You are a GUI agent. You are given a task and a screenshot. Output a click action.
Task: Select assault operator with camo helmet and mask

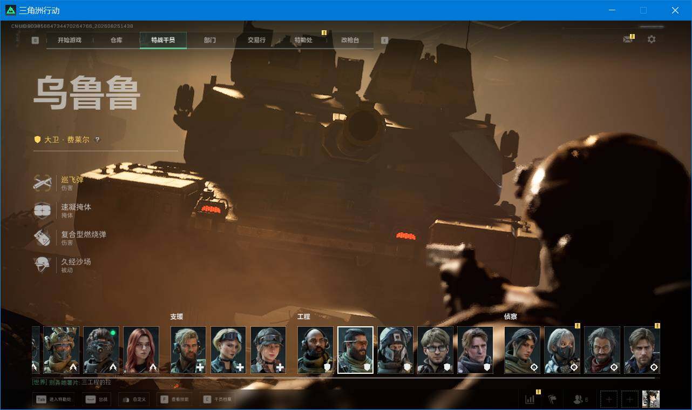click(62, 350)
